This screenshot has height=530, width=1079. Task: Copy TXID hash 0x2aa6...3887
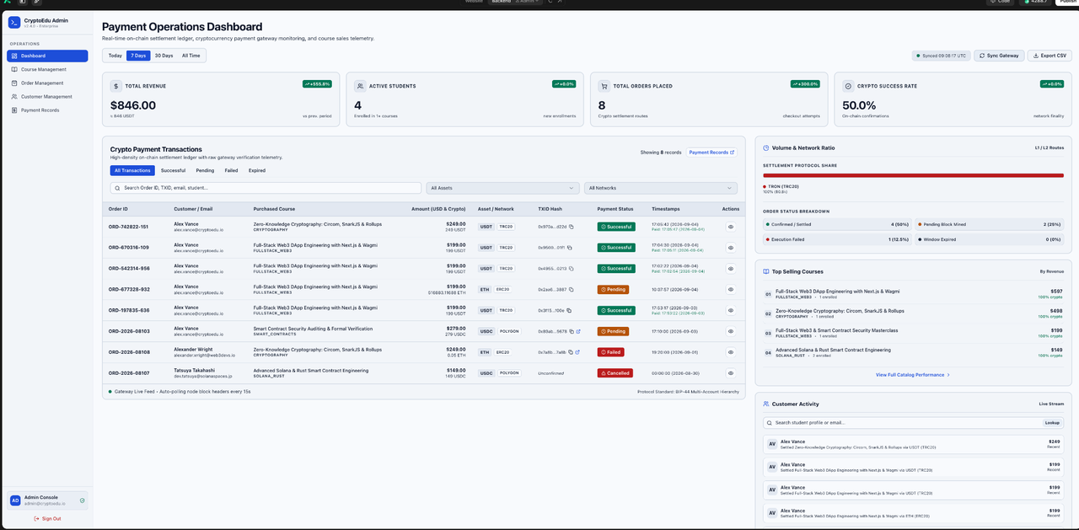[571, 290]
